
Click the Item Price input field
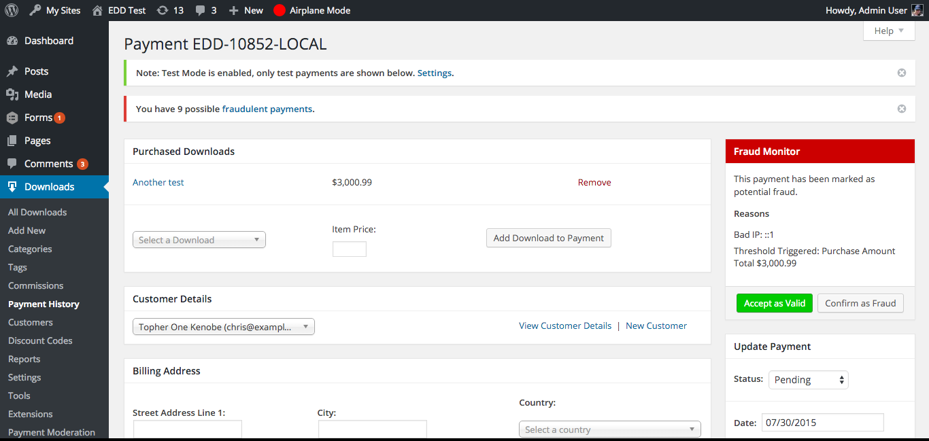pyautogui.click(x=349, y=249)
